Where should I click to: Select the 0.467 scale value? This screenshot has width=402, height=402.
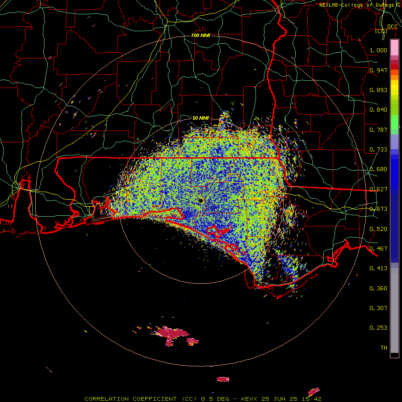point(378,249)
